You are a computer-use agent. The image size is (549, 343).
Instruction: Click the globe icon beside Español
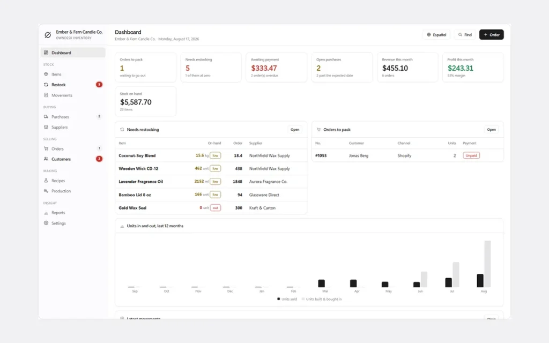(429, 35)
